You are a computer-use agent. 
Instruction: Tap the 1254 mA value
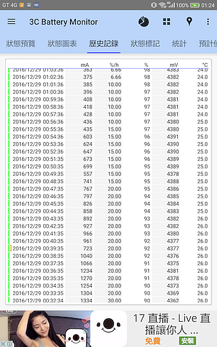coord(86,286)
